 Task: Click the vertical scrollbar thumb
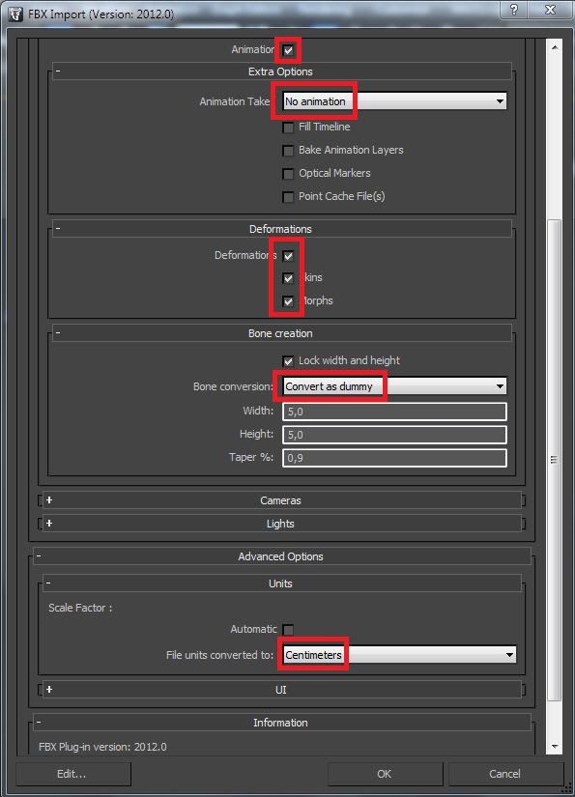[x=554, y=460]
